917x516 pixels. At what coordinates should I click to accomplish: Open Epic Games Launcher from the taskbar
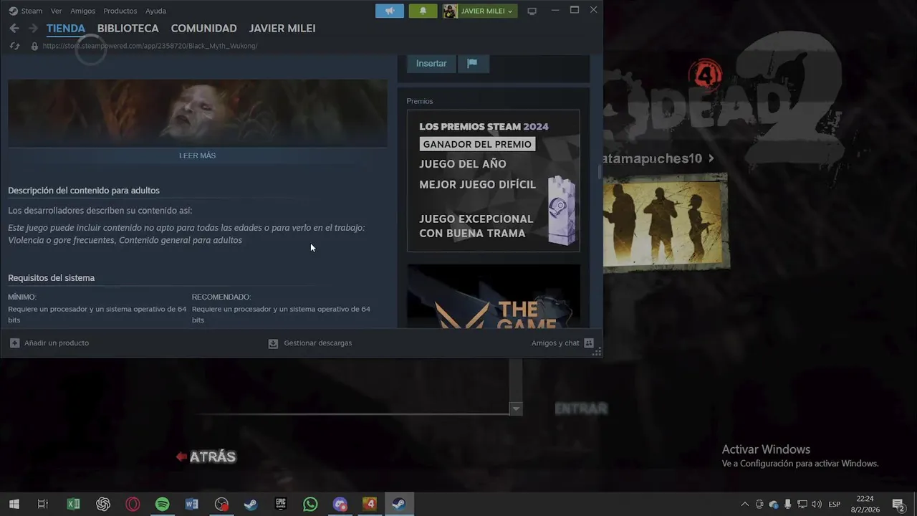281,505
